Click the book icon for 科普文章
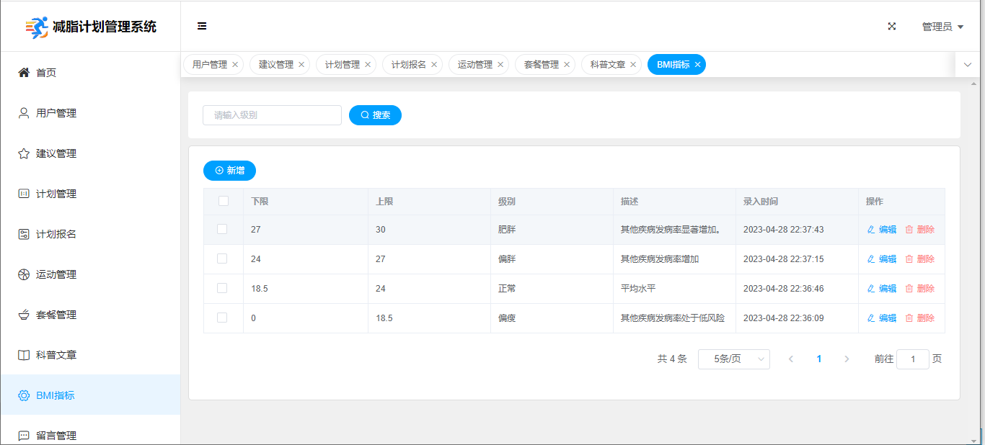The height and width of the screenshot is (445, 985). click(24, 355)
